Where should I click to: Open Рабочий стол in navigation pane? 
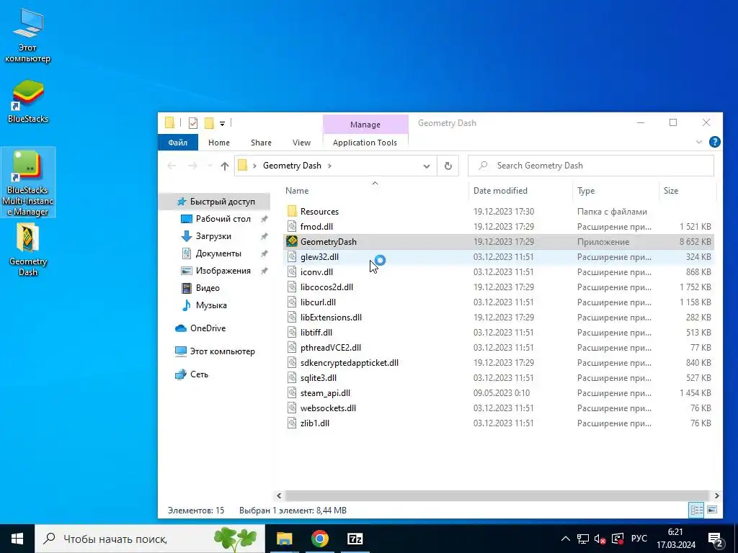click(x=223, y=219)
